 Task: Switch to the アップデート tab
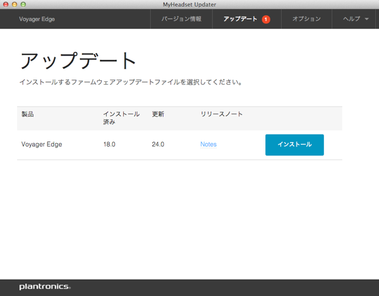pos(247,19)
